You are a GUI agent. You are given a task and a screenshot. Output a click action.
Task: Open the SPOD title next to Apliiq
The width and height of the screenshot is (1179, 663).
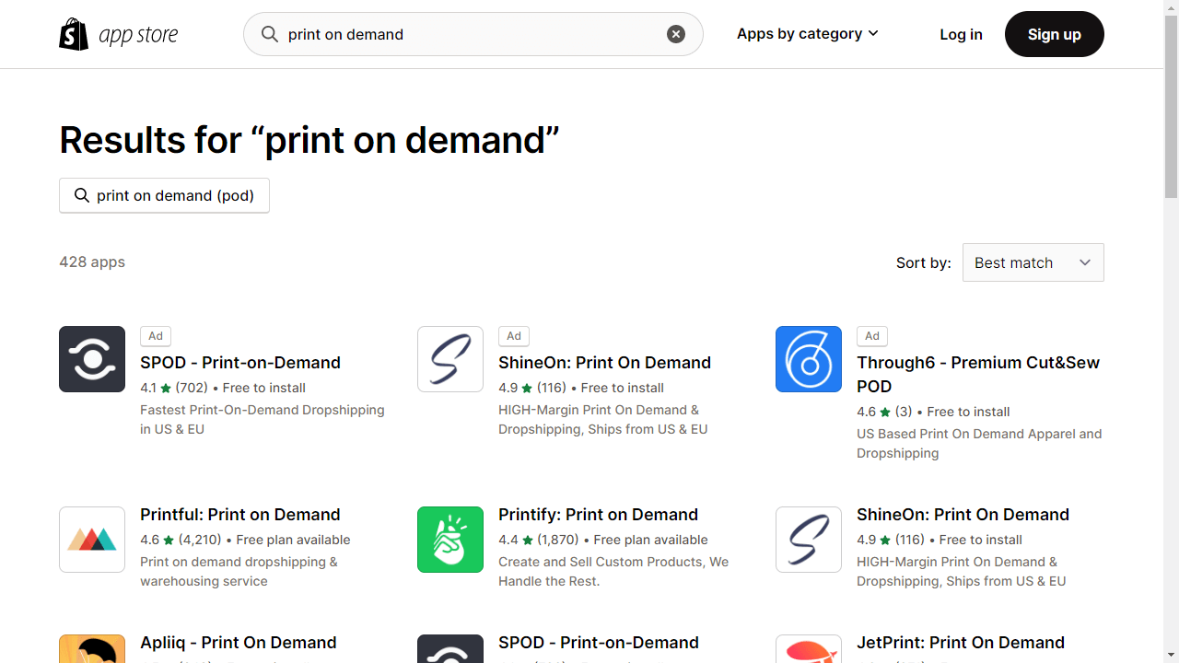pos(599,643)
